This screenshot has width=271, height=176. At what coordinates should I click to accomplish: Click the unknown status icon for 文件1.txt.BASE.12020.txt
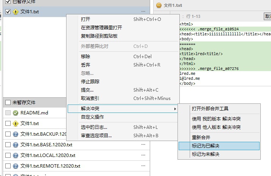click(16, 145)
